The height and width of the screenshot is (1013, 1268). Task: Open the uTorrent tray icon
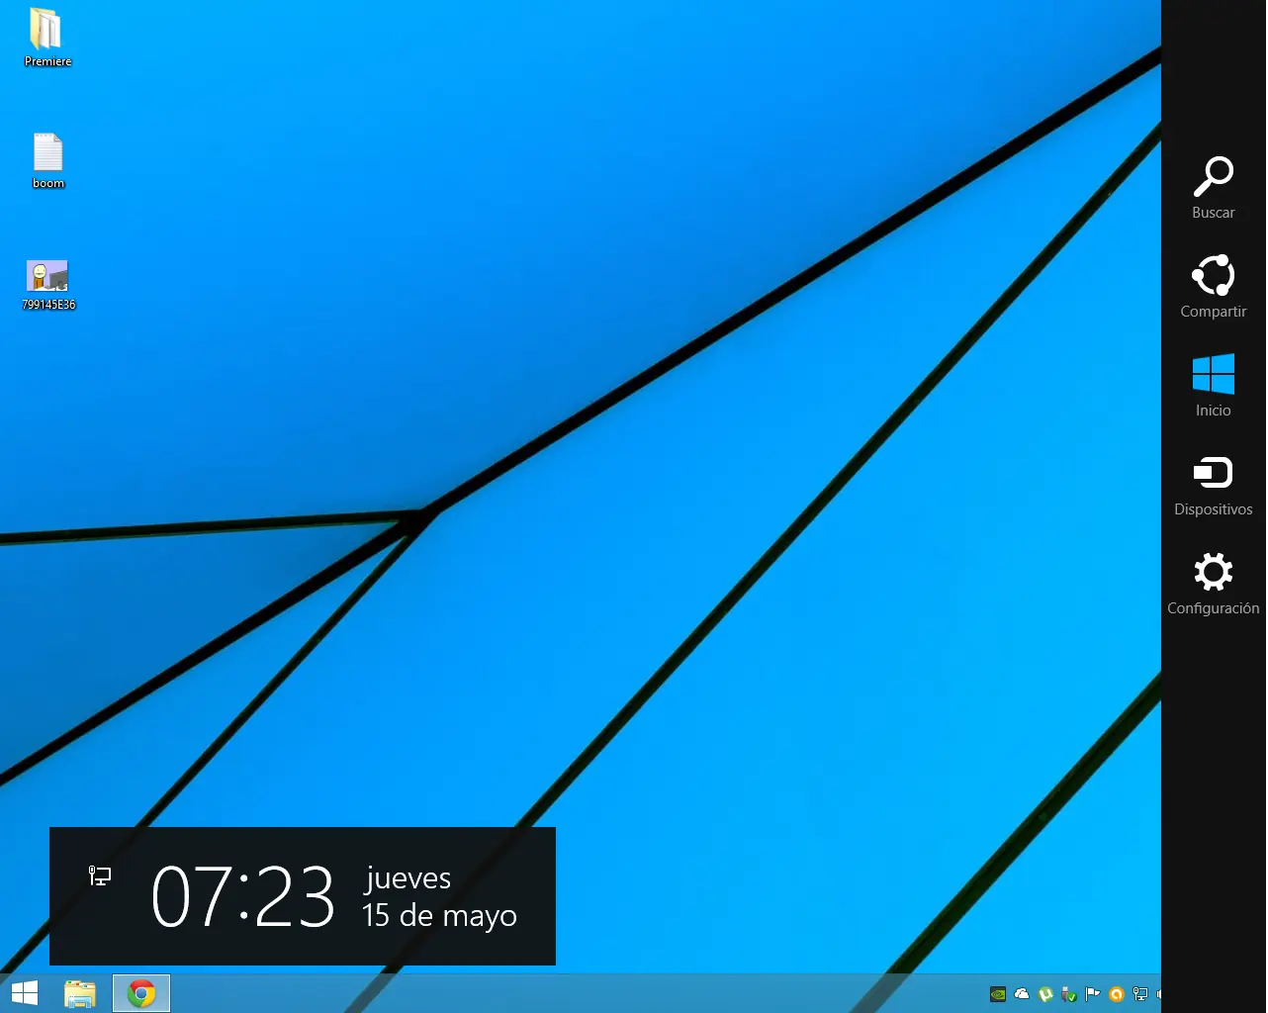[x=1045, y=994]
